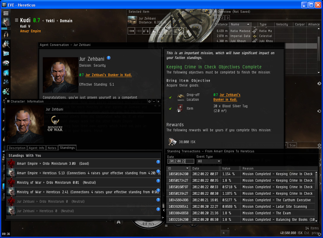Click the Selected Item station thumbnail

[132, 20]
